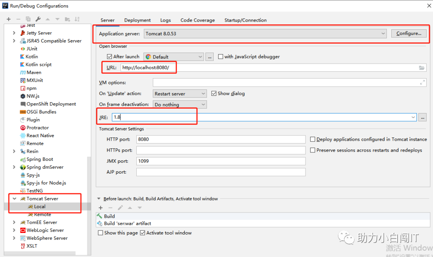Select OSGi Bundles entry
433x257 pixels.
(41, 112)
